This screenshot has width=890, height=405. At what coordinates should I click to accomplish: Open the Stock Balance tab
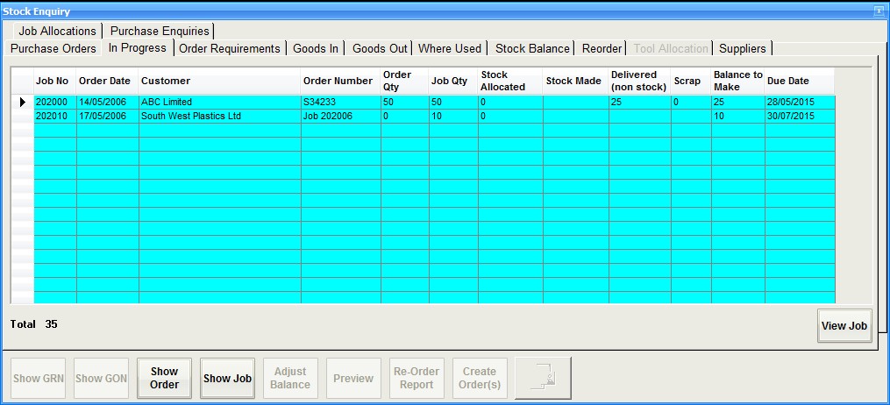tap(532, 48)
